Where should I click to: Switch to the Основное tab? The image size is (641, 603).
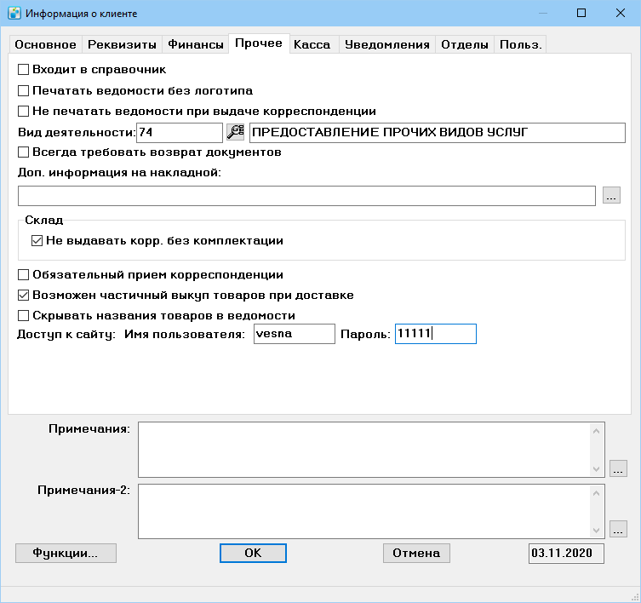[45, 44]
